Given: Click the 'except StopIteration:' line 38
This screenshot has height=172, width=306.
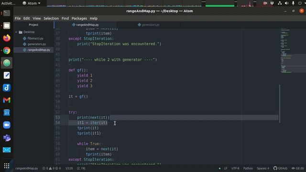Looking at the screenshot, I should pos(91,39).
